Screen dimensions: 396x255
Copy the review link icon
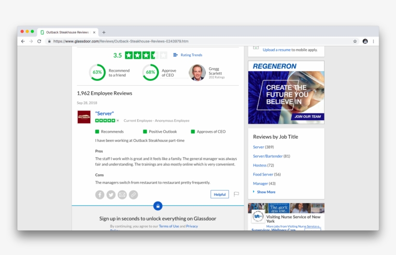coord(133,194)
